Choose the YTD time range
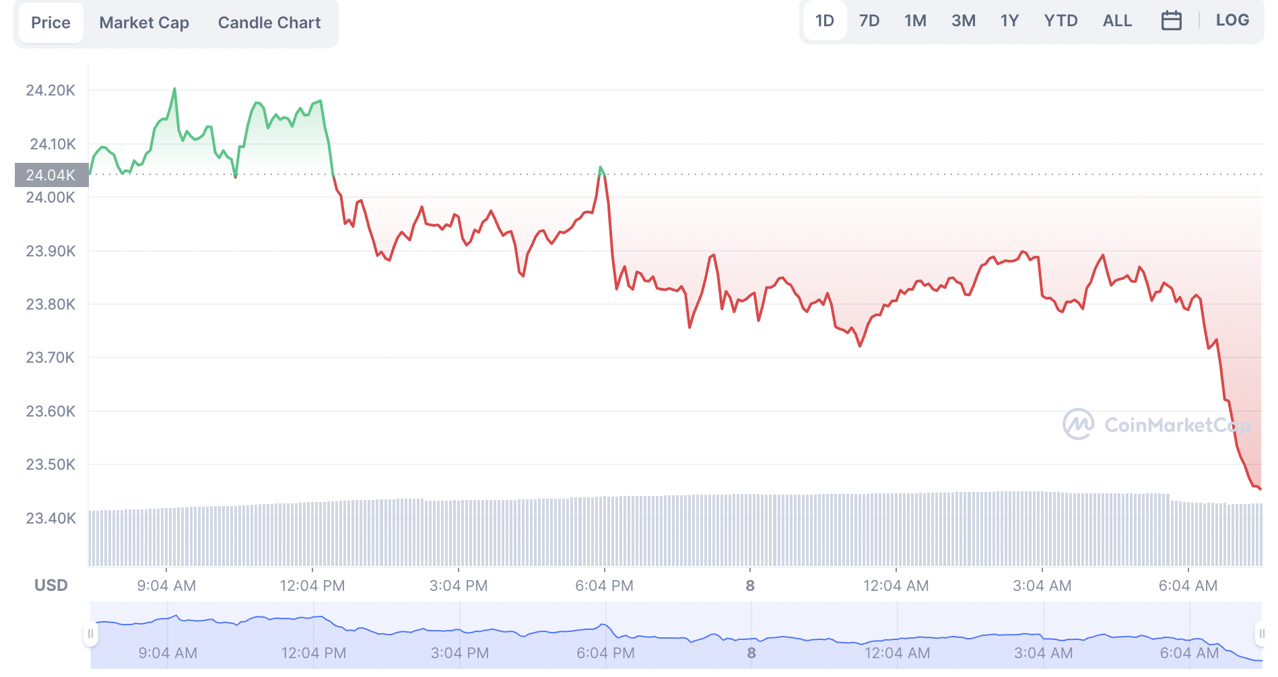The height and width of the screenshot is (677, 1278). [1061, 21]
